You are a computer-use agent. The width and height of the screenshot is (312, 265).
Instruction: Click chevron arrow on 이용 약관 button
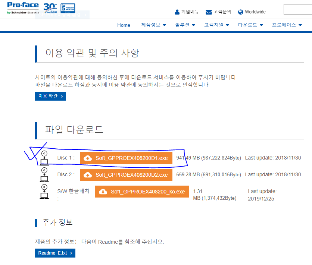point(62,96)
